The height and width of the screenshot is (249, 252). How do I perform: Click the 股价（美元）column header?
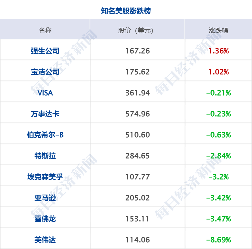click(x=137, y=30)
